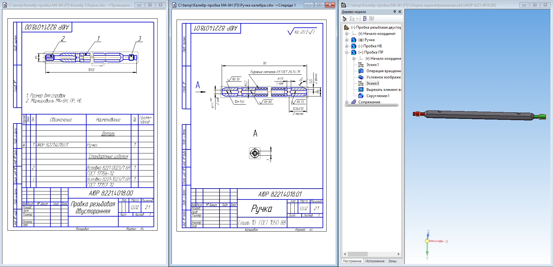The width and height of the screenshot is (553, 267).
Task: Select Вырезать элемент feature
Action: coord(384,90)
